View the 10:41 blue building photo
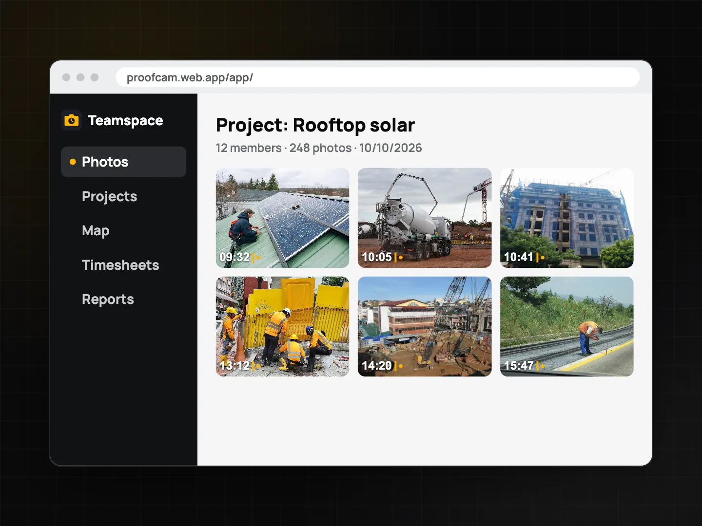 click(567, 218)
